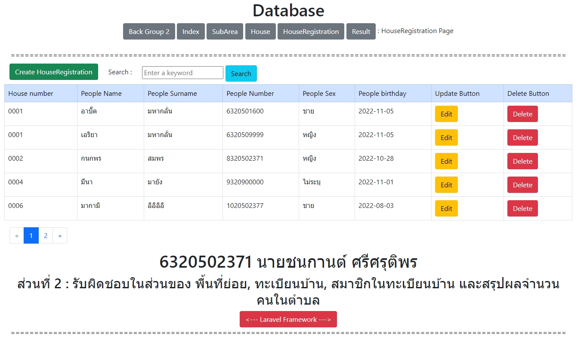
Task: Open the HouseRegistration page
Action: [x=311, y=31]
